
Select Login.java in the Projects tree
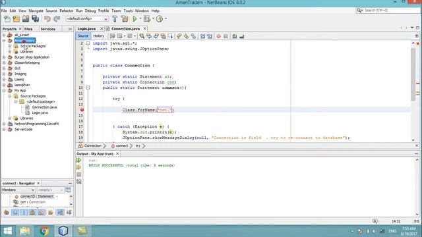(40, 113)
